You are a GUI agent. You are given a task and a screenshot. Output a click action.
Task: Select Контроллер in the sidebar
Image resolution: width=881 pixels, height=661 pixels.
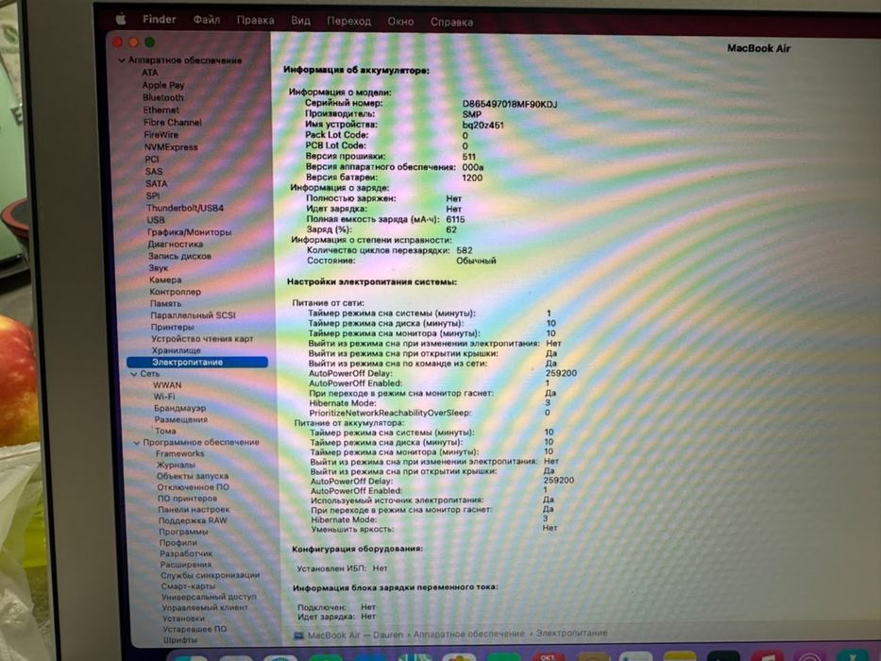coord(175,292)
